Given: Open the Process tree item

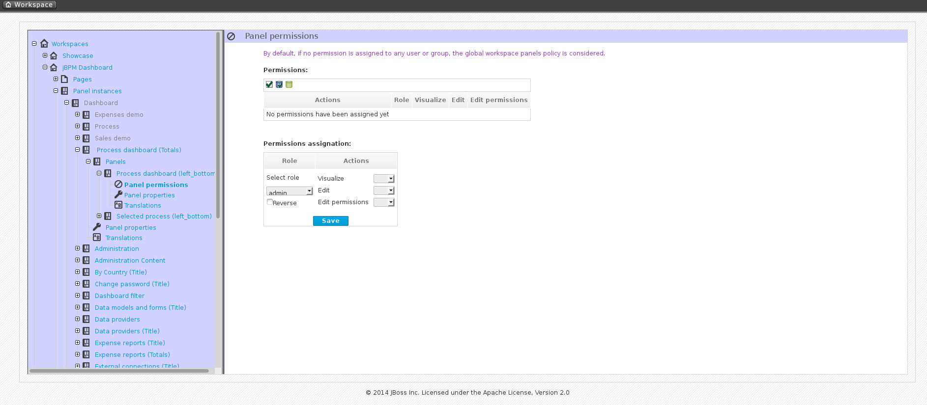Looking at the screenshot, I should pos(107,126).
